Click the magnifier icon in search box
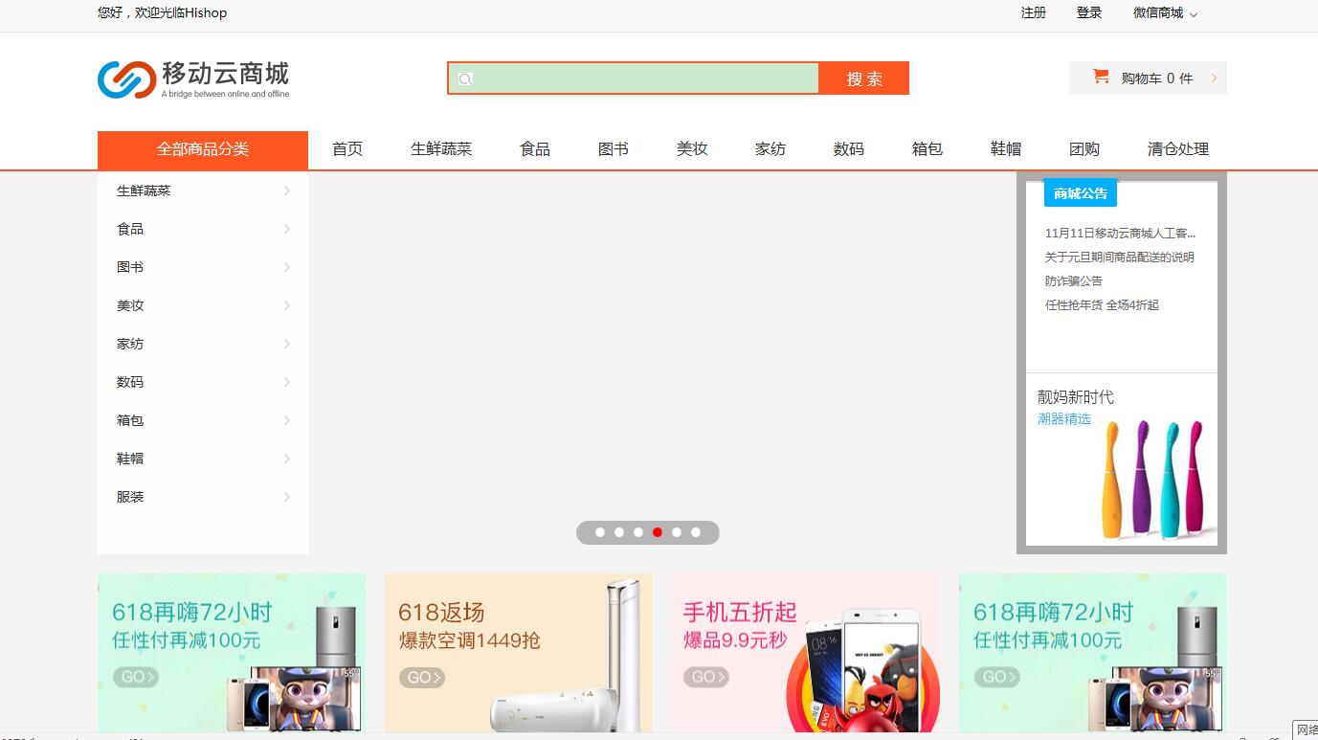 point(465,78)
